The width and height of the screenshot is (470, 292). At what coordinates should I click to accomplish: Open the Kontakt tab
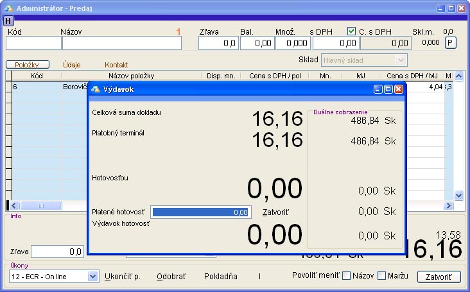[x=116, y=65]
